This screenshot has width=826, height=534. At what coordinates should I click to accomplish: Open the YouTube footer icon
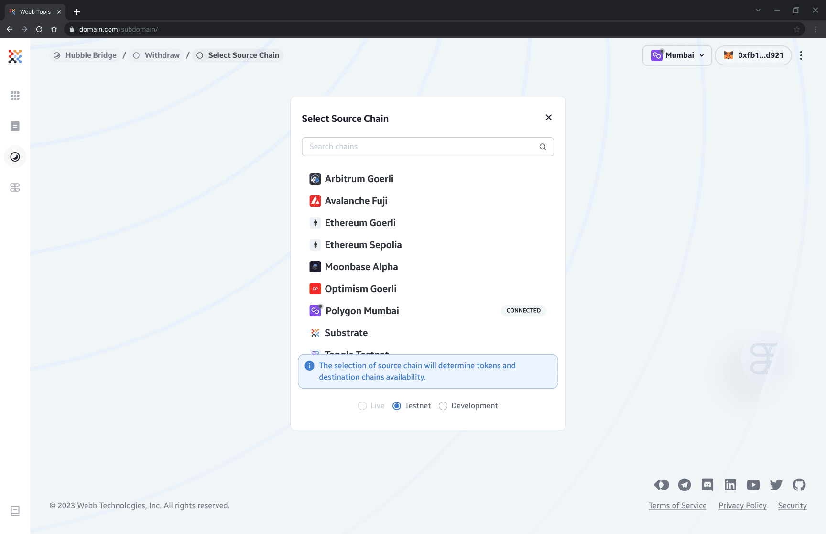(753, 485)
